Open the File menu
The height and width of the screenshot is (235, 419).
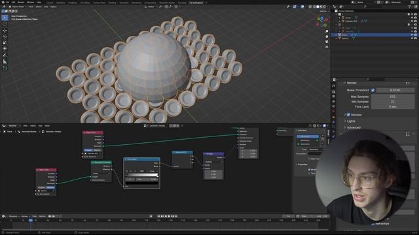tap(7, 2)
